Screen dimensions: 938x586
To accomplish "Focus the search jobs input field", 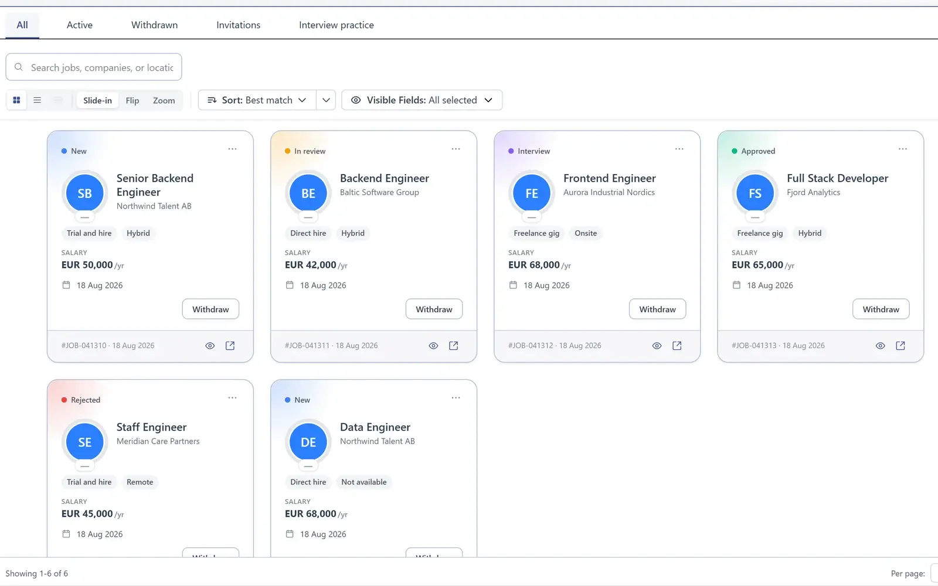I will [94, 67].
